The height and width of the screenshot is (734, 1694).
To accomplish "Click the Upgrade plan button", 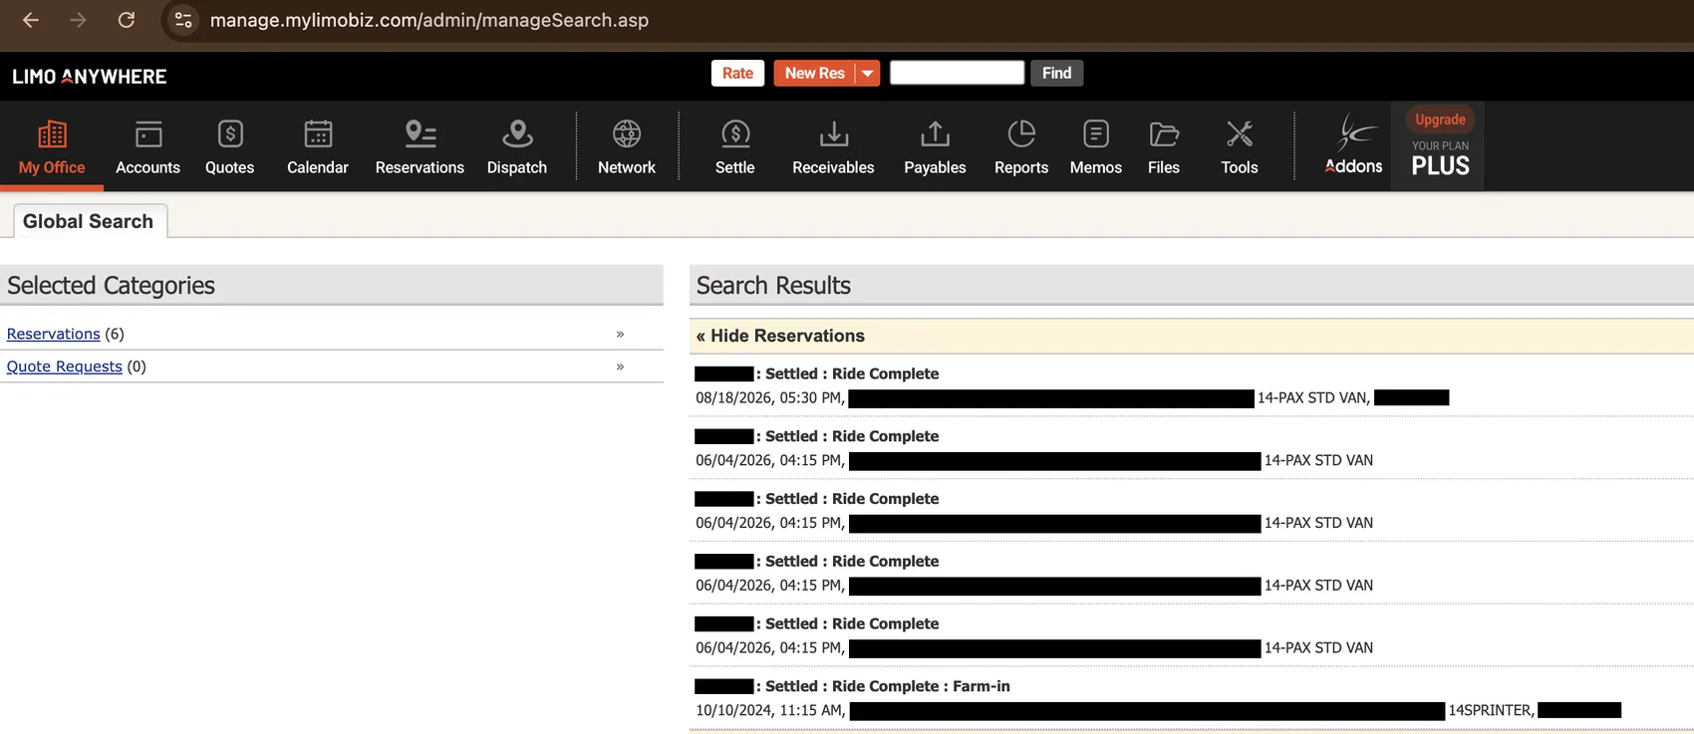I will point(1440,120).
